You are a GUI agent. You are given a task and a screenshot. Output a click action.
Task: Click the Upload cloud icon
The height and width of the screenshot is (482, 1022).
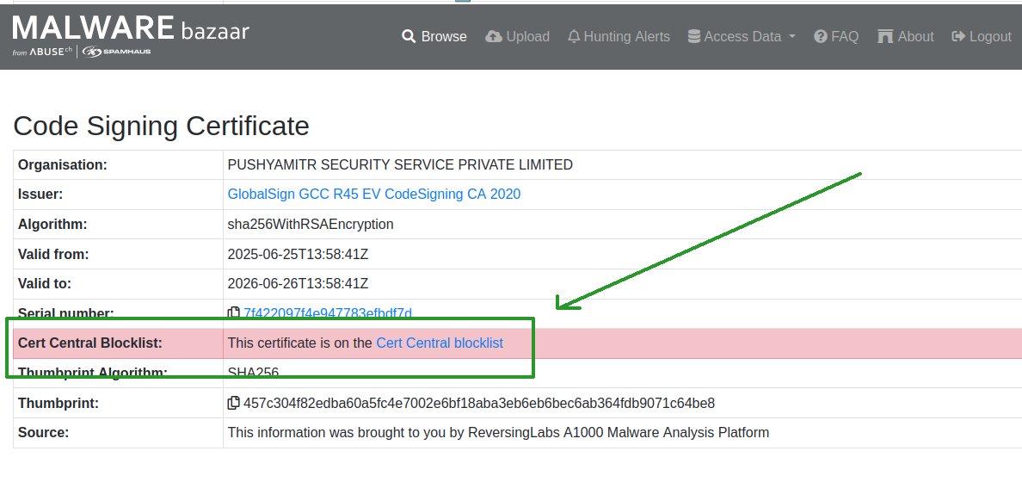[x=494, y=36]
